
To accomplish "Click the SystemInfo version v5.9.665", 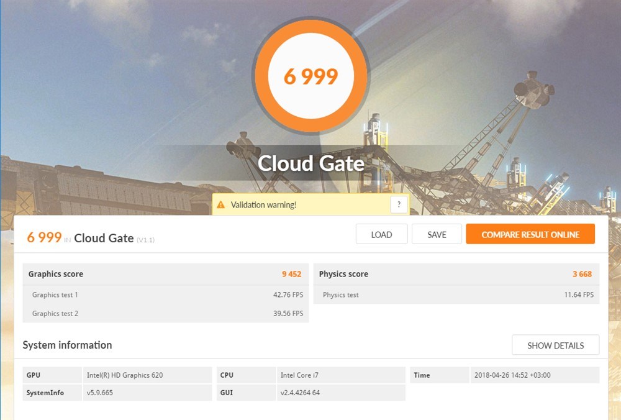I will click(x=100, y=393).
